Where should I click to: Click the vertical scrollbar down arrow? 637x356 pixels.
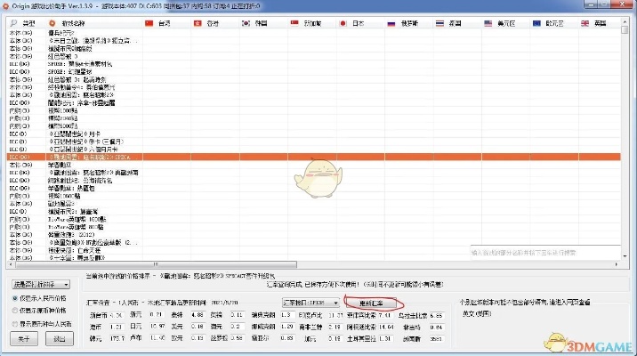625,256
